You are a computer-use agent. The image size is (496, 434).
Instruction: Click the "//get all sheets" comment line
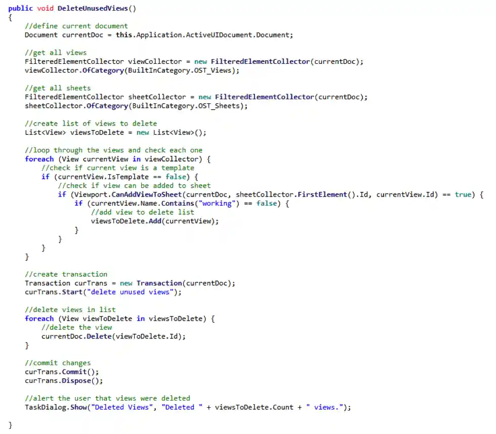point(58,88)
